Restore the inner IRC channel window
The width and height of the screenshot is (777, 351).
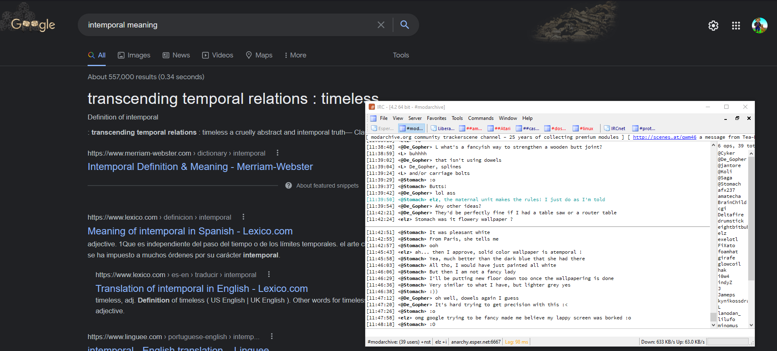tap(737, 118)
